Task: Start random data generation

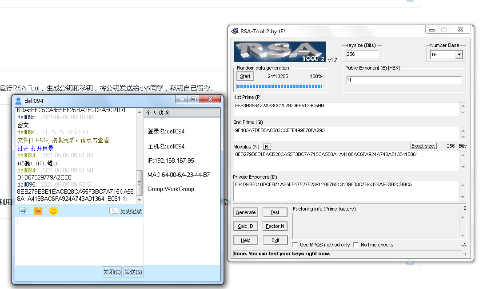Action: point(245,77)
